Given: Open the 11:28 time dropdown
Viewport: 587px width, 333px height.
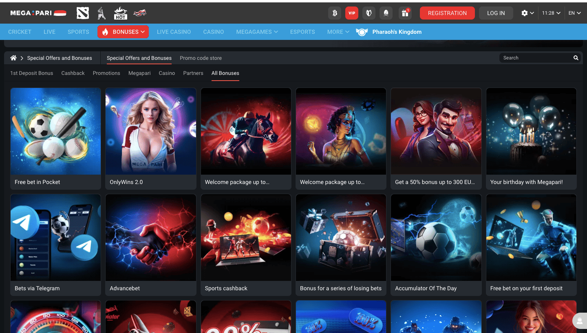Looking at the screenshot, I should [552, 13].
